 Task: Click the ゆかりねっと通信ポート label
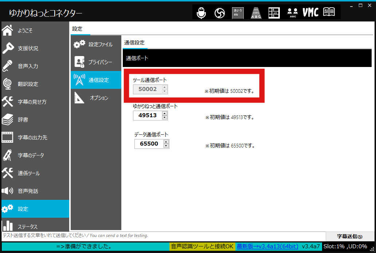pyautogui.click(x=155, y=106)
